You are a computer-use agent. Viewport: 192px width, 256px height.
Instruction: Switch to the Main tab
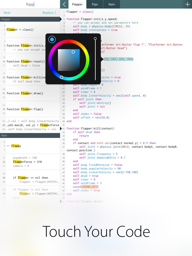[x=112, y=4]
